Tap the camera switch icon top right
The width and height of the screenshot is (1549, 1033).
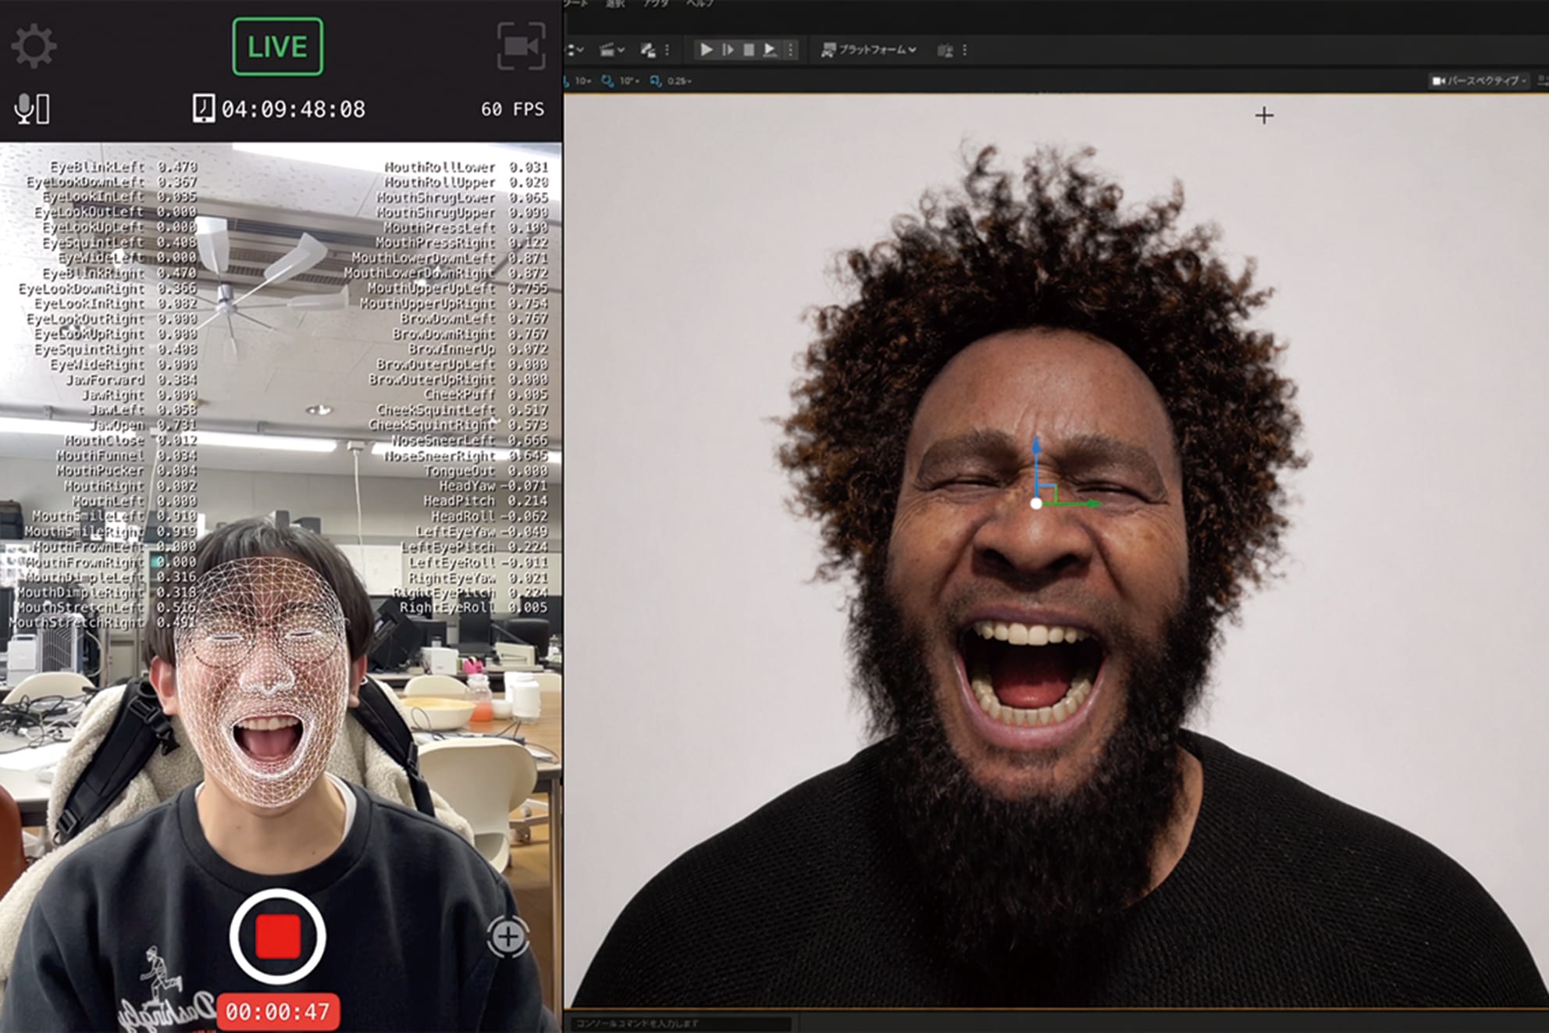(x=519, y=47)
